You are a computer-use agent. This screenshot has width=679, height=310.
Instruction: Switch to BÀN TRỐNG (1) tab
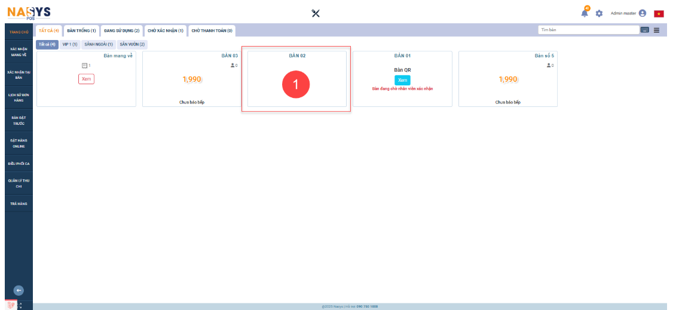tap(82, 30)
